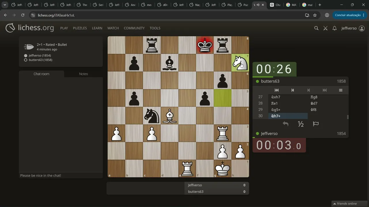Open the PUZZLES menu
Viewport: 369px width, 207px height.
click(80, 28)
